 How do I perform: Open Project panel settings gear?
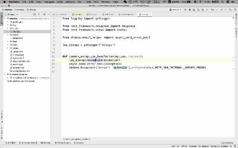pyautogui.click(x=44, y=14)
